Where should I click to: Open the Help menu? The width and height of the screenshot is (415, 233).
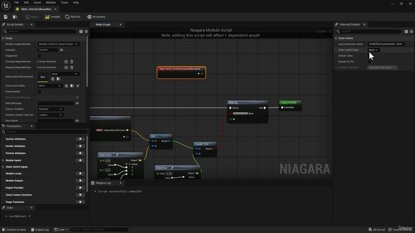(x=76, y=3)
